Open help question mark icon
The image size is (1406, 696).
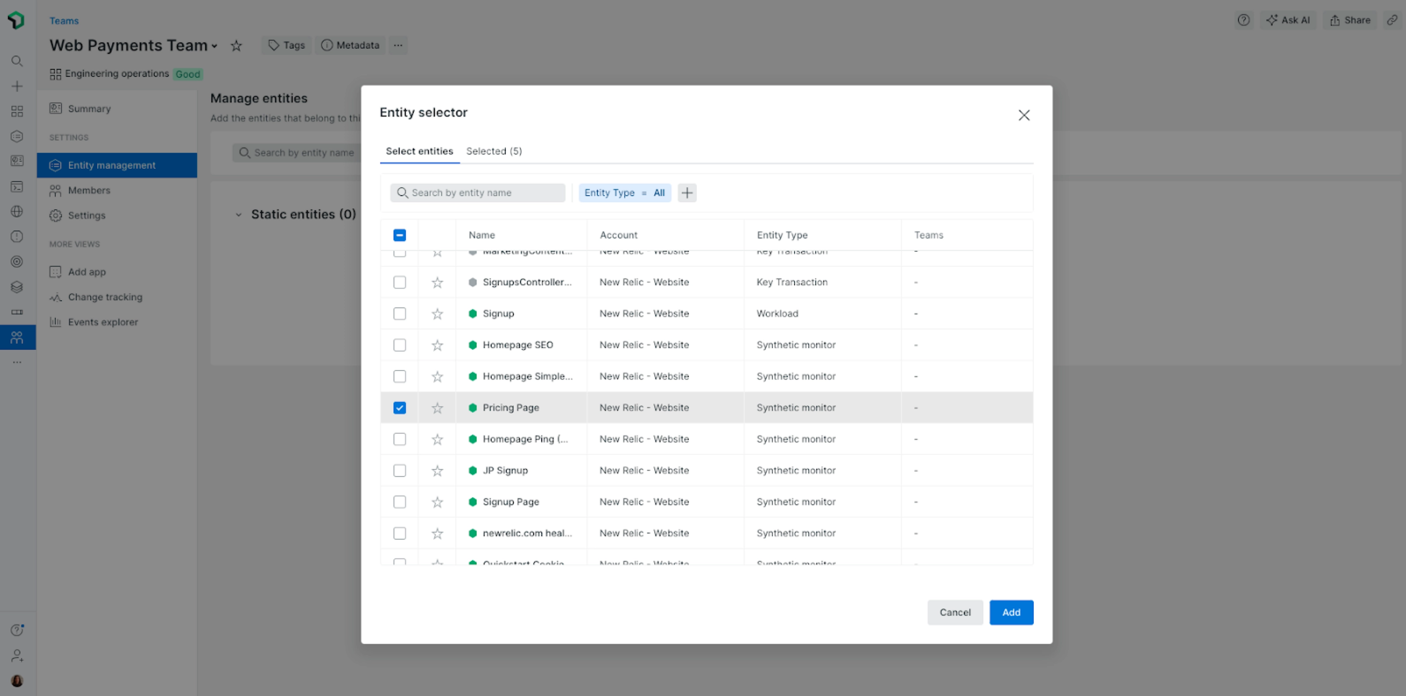(x=1243, y=20)
